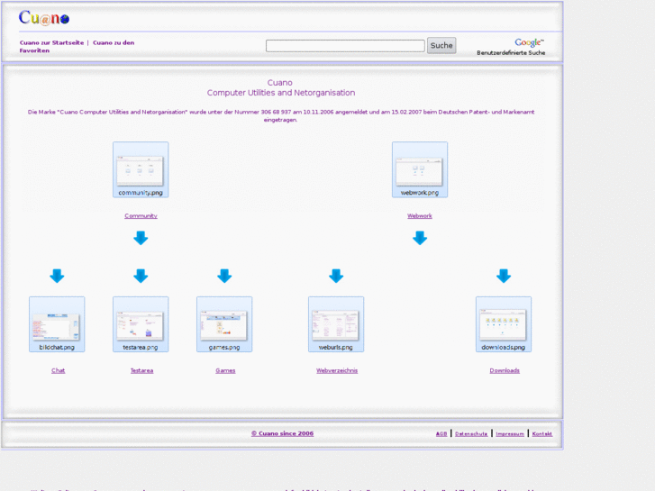Click Cuano zur Startseite link
The image size is (655, 491).
point(51,42)
